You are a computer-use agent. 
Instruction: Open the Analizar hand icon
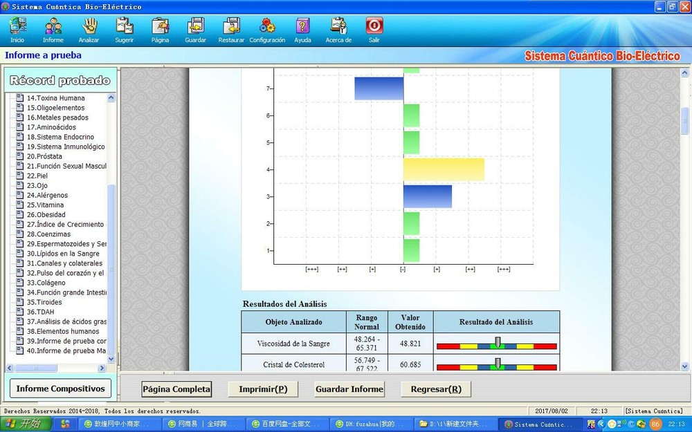pyautogui.click(x=89, y=26)
